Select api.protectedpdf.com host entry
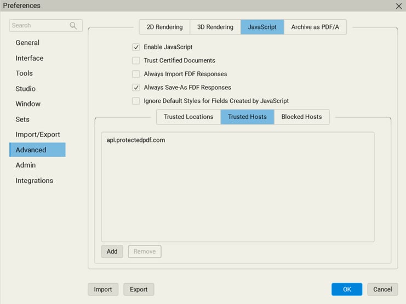This screenshot has width=406, height=304. 136,140
